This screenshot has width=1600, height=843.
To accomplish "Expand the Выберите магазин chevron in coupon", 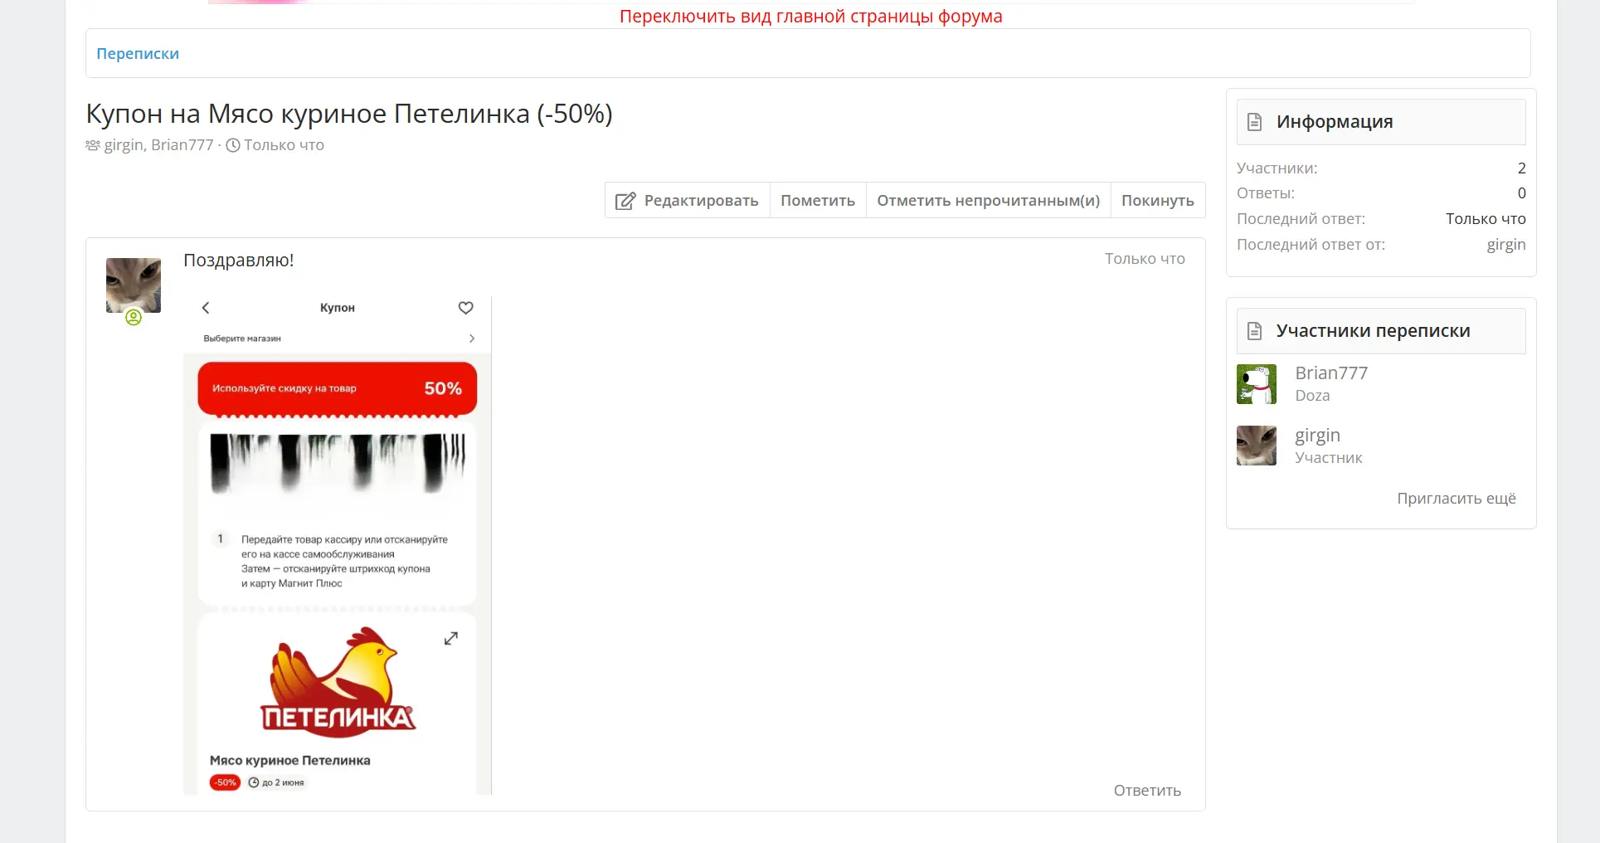I will click(472, 339).
